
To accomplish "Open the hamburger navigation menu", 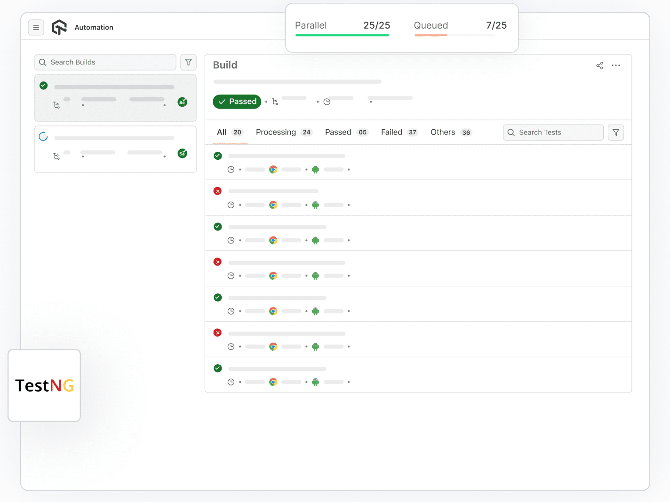I will pyautogui.click(x=36, y=27).
